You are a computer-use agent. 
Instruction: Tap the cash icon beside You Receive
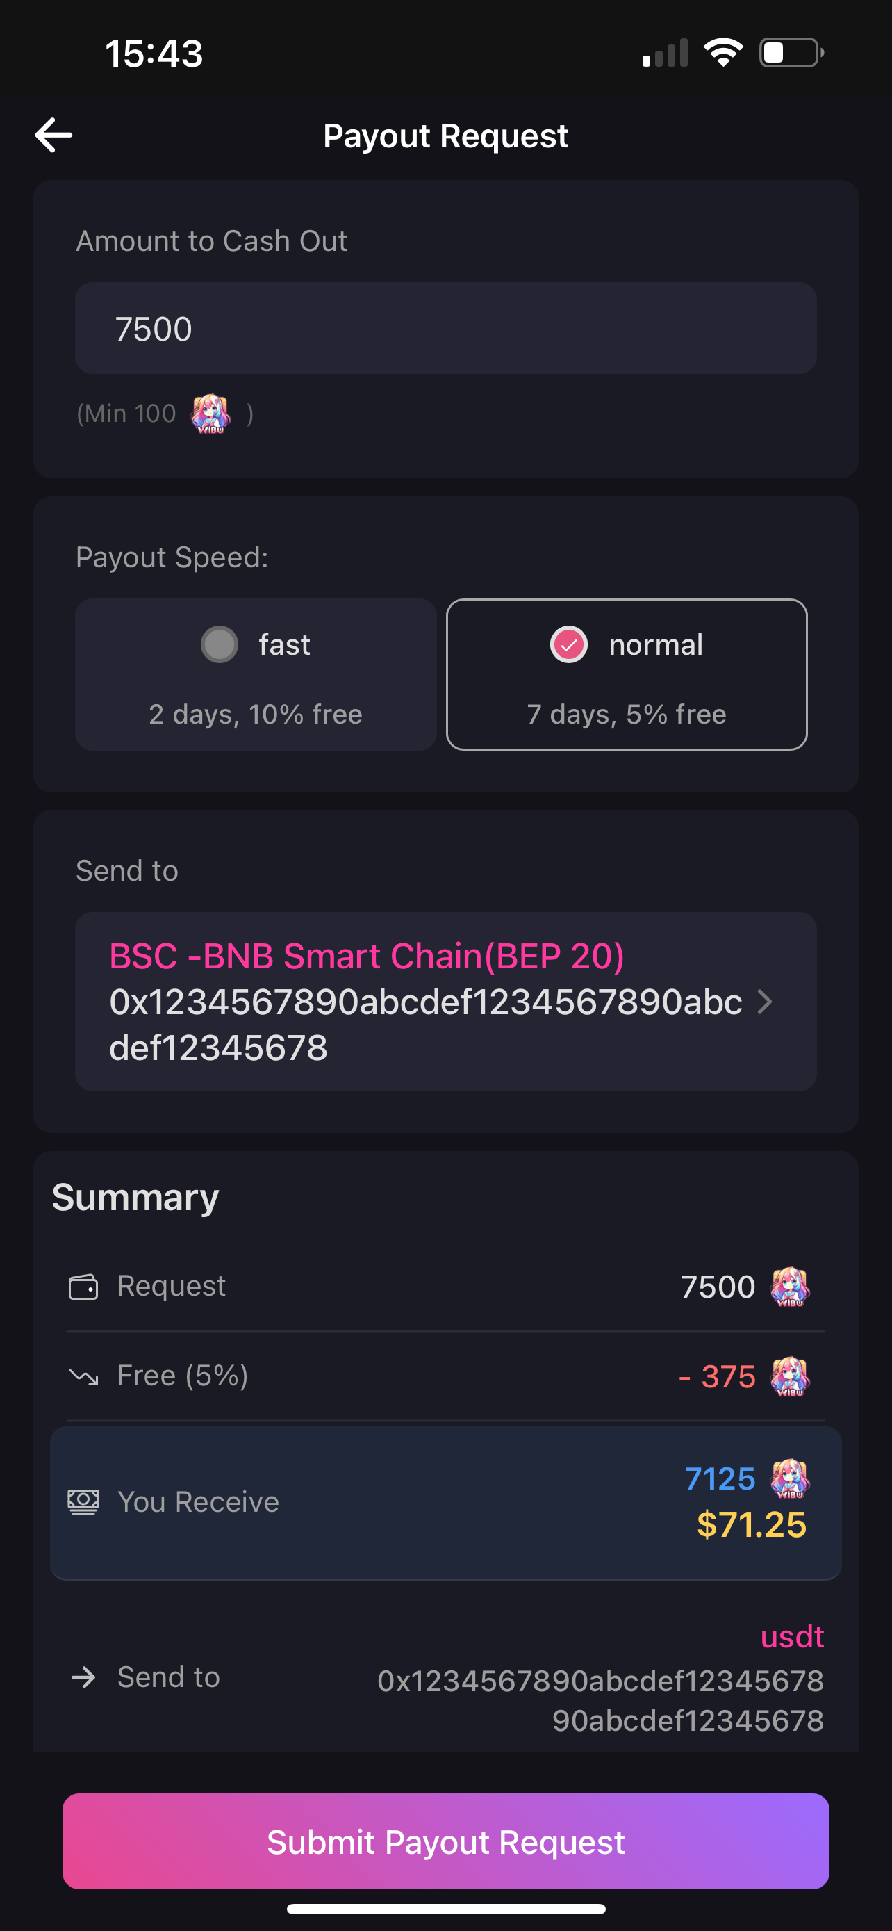[83, 1501]
